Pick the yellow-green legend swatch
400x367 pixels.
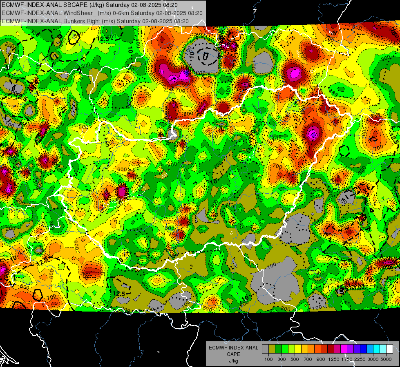pyautogui.click(x=292, y=349)
